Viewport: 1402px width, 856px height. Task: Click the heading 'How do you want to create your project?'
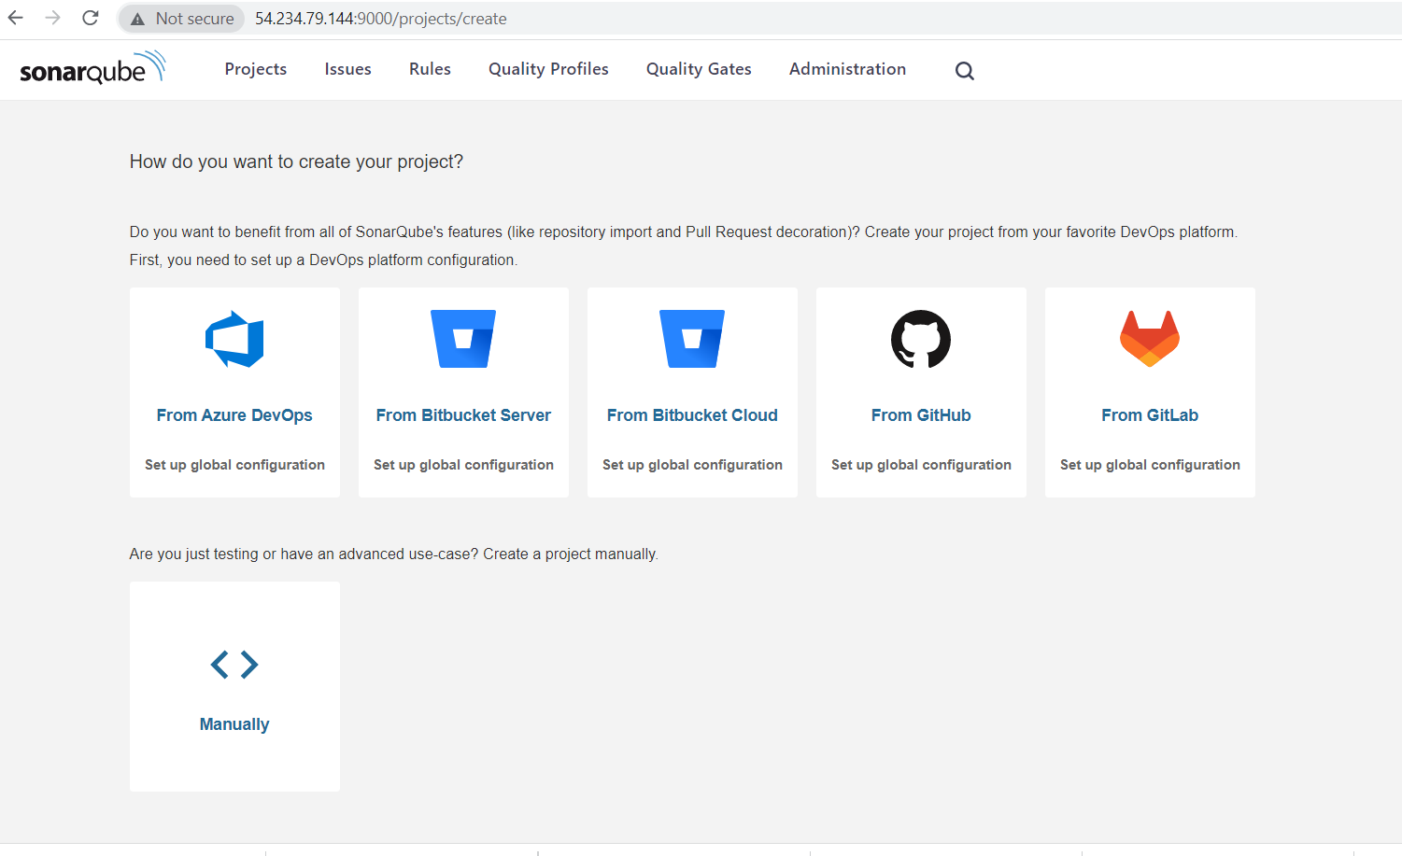(296, 161)
